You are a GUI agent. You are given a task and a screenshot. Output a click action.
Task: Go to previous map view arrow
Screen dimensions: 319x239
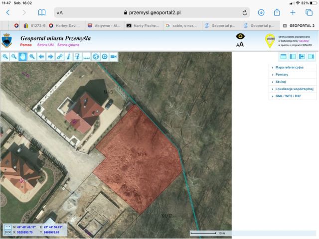(41, 57)
